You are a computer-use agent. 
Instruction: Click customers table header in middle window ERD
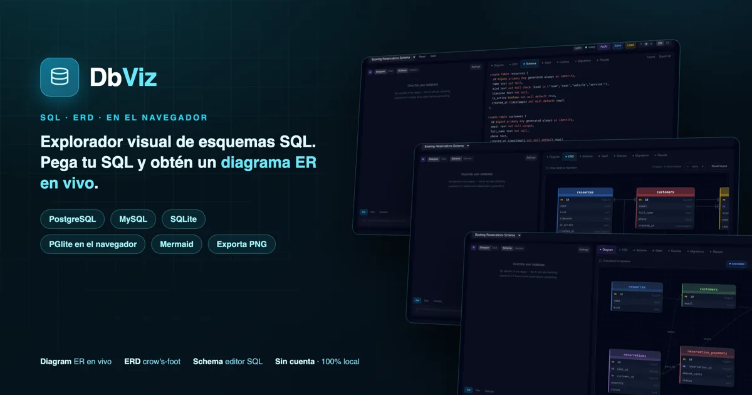(665, 192)
